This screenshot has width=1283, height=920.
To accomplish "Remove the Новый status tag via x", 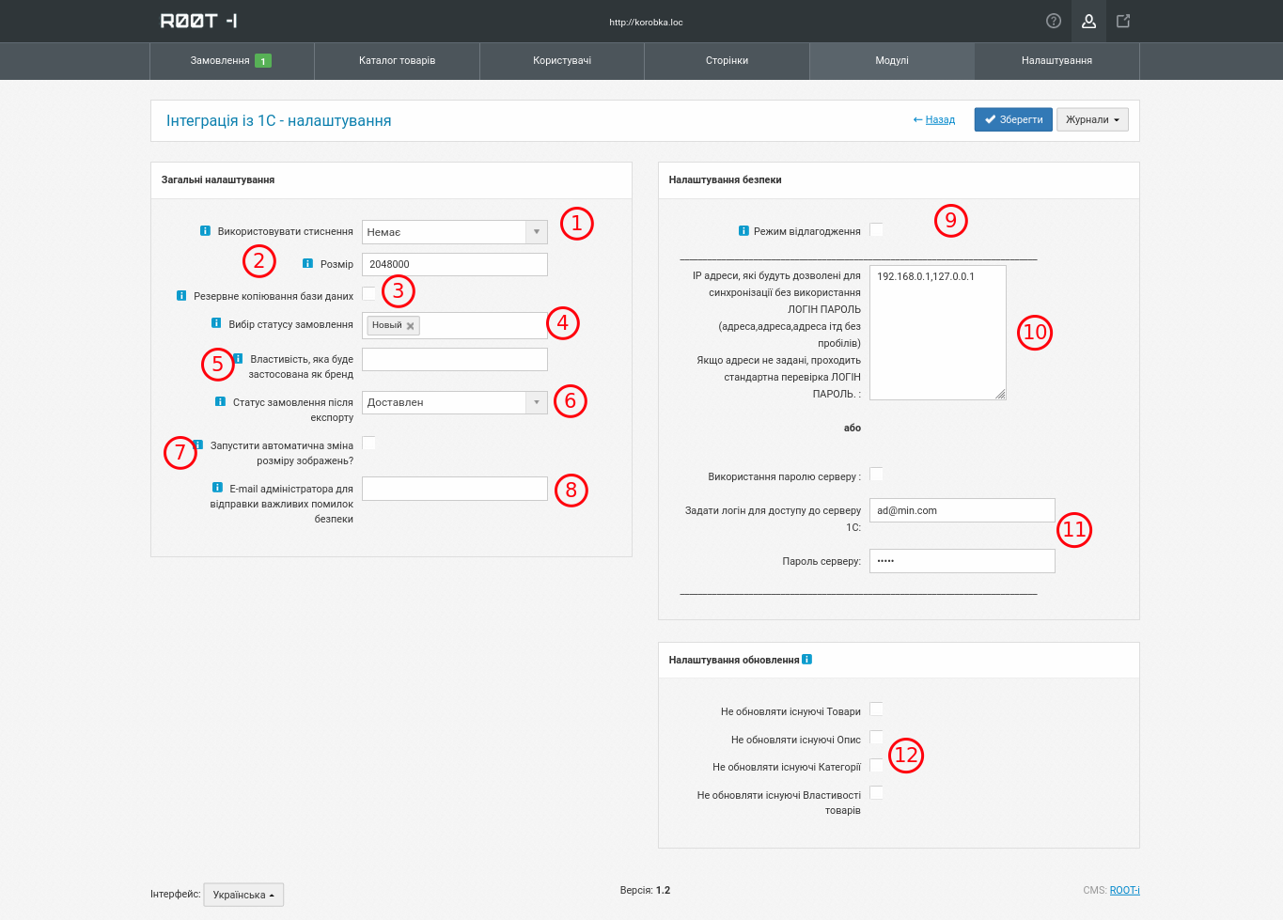I will click(x=410, y=326).
